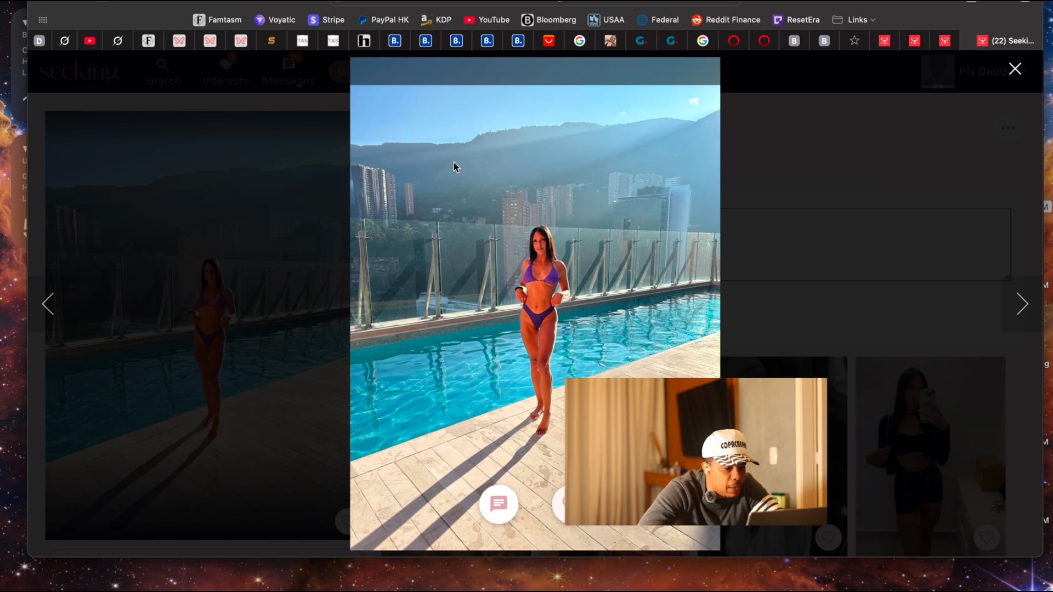Click the Interests nav item behind overlay
The width and height of the screenshot is (1053, 592).
tap(225, 72)
